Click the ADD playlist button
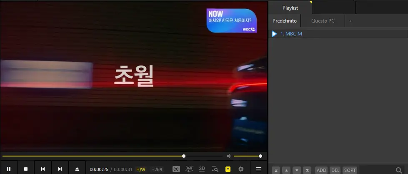This screenshot has width=408, height=174. coord(321,170)
